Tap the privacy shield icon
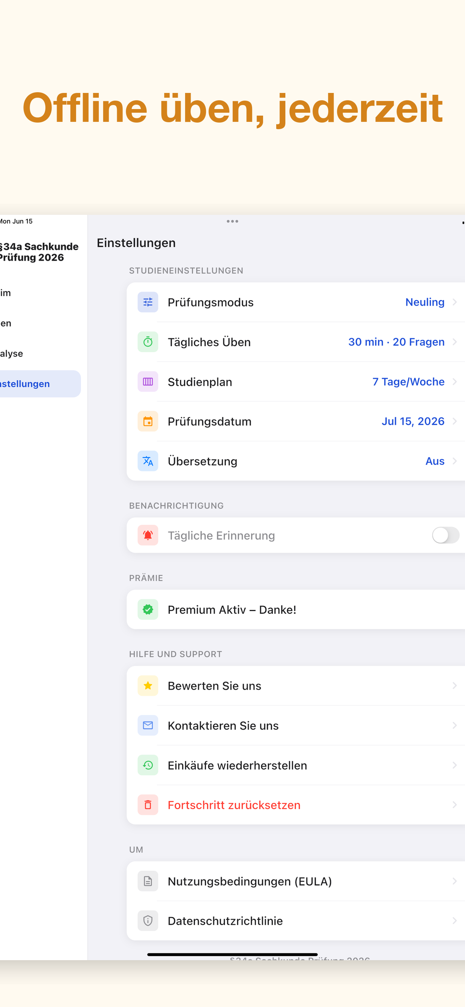 [x=148, y=920]
